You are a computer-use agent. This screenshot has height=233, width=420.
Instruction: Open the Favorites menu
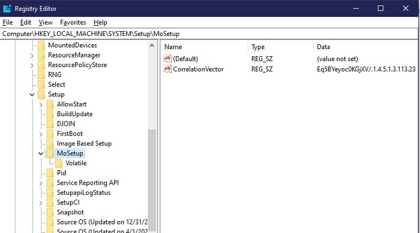[73, 23]
